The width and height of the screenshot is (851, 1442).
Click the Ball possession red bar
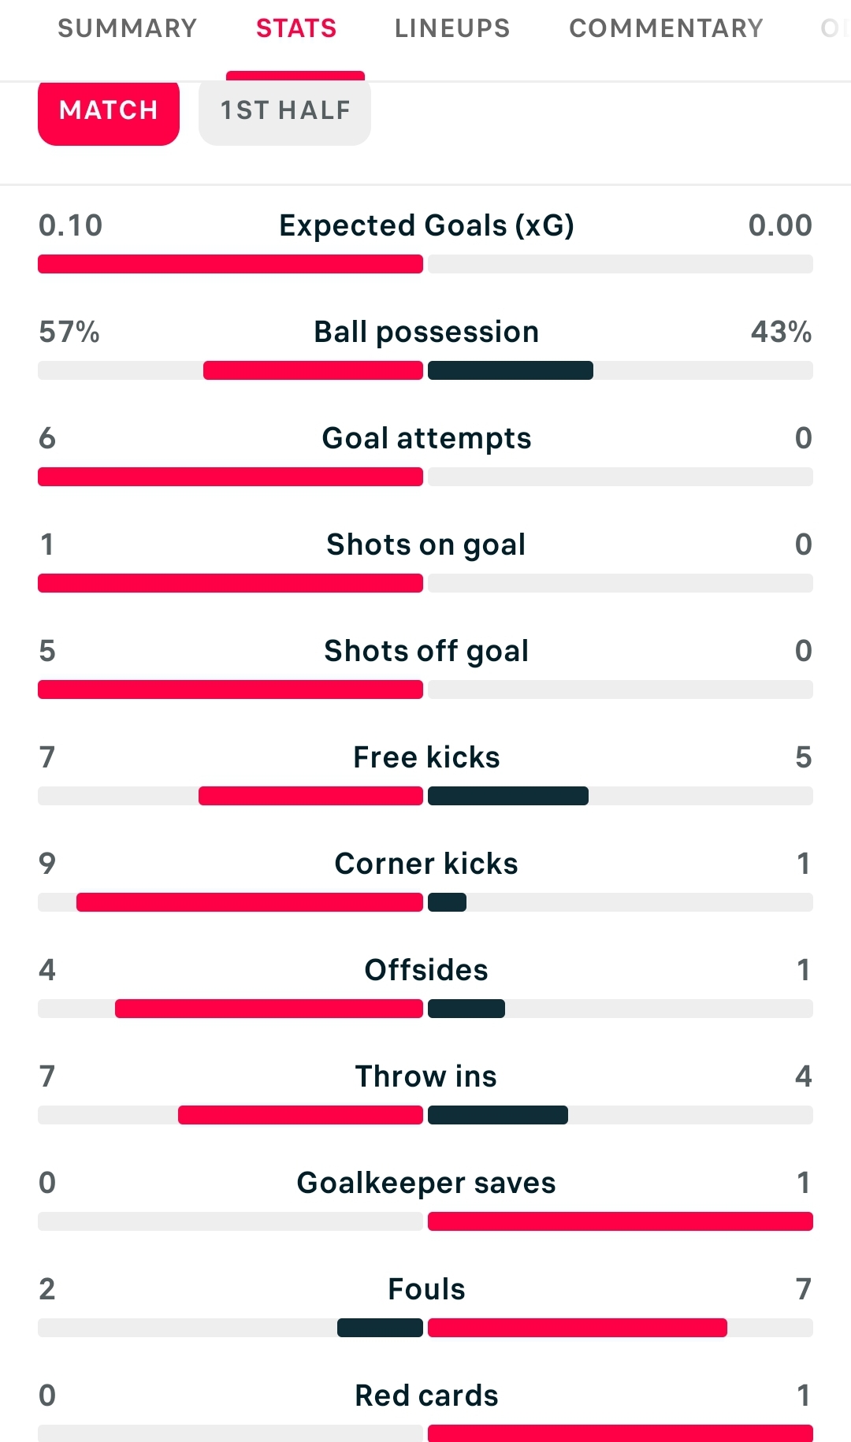pos(313,370)
